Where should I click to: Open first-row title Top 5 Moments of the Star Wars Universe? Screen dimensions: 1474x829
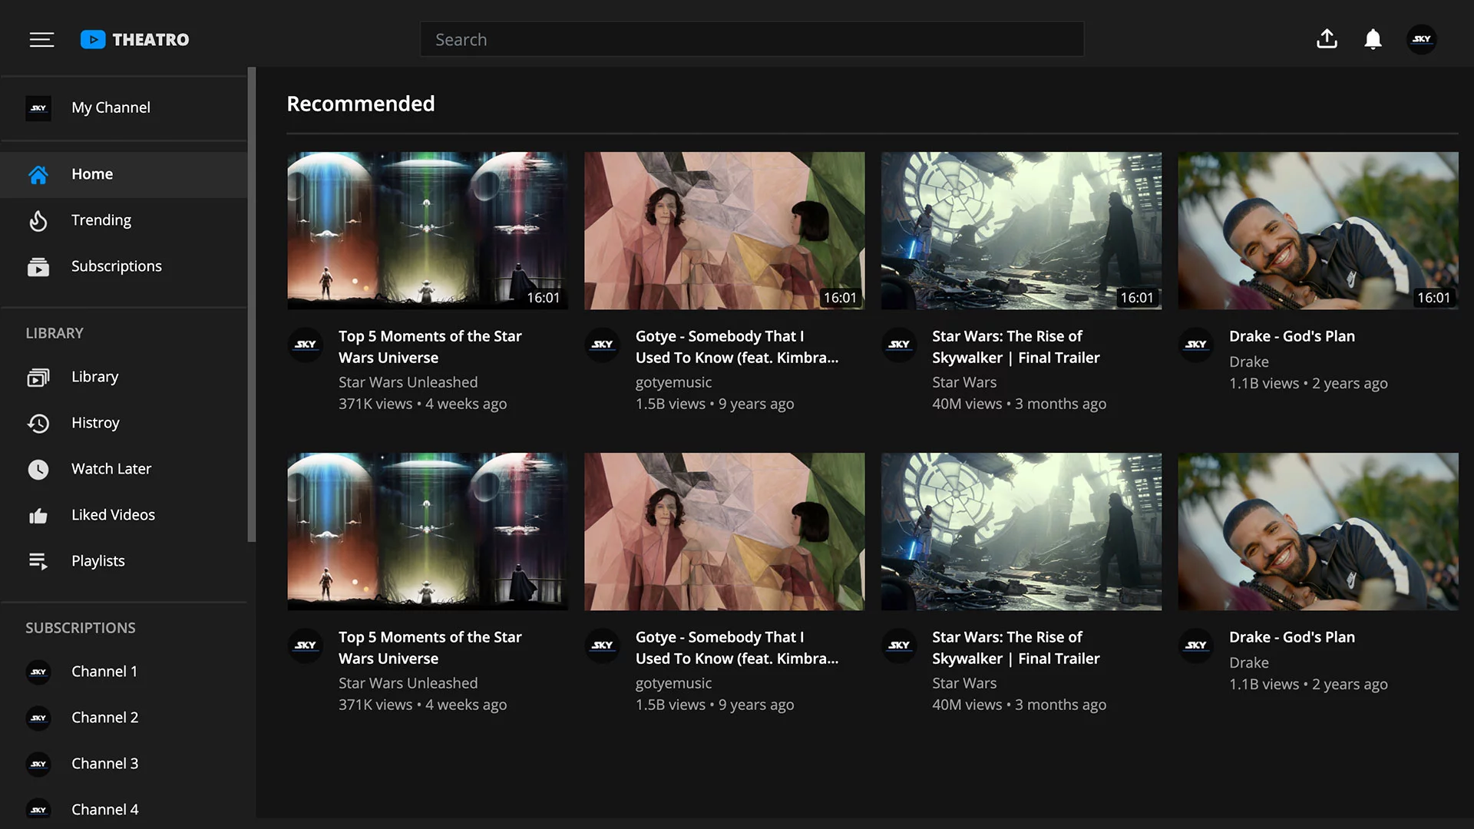tap(430, 347)
